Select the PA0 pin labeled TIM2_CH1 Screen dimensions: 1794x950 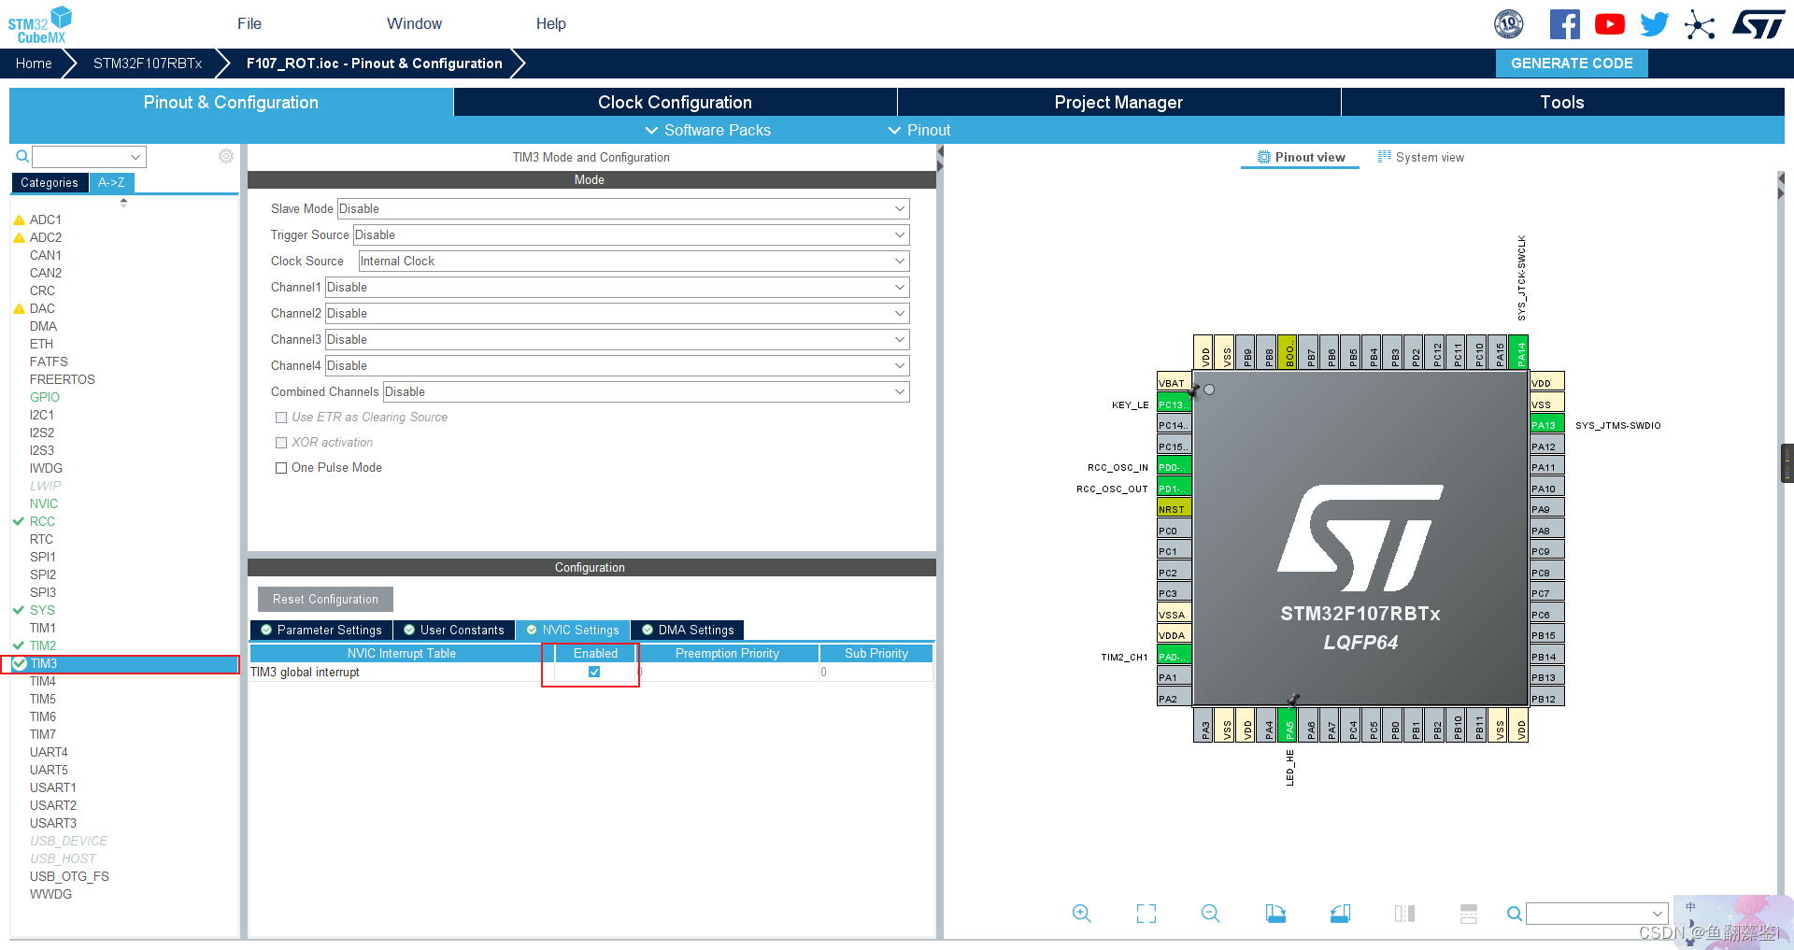coord(1174,656)
